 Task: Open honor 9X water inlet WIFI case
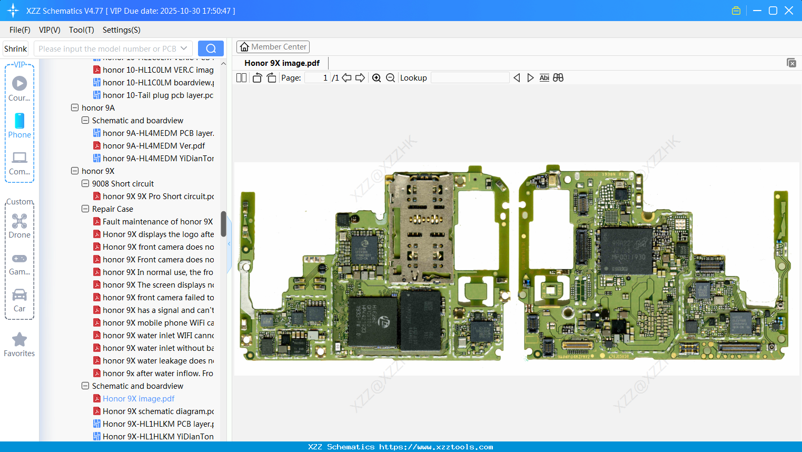153,336
